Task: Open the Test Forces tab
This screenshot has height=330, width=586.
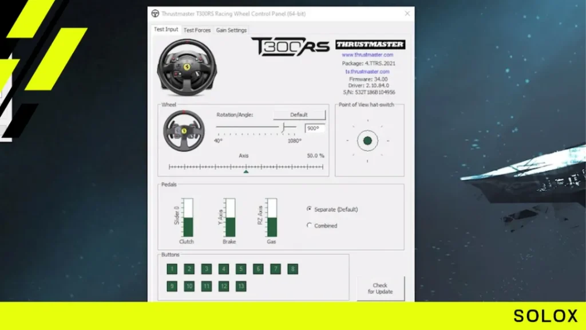Action: click(197, 30)
